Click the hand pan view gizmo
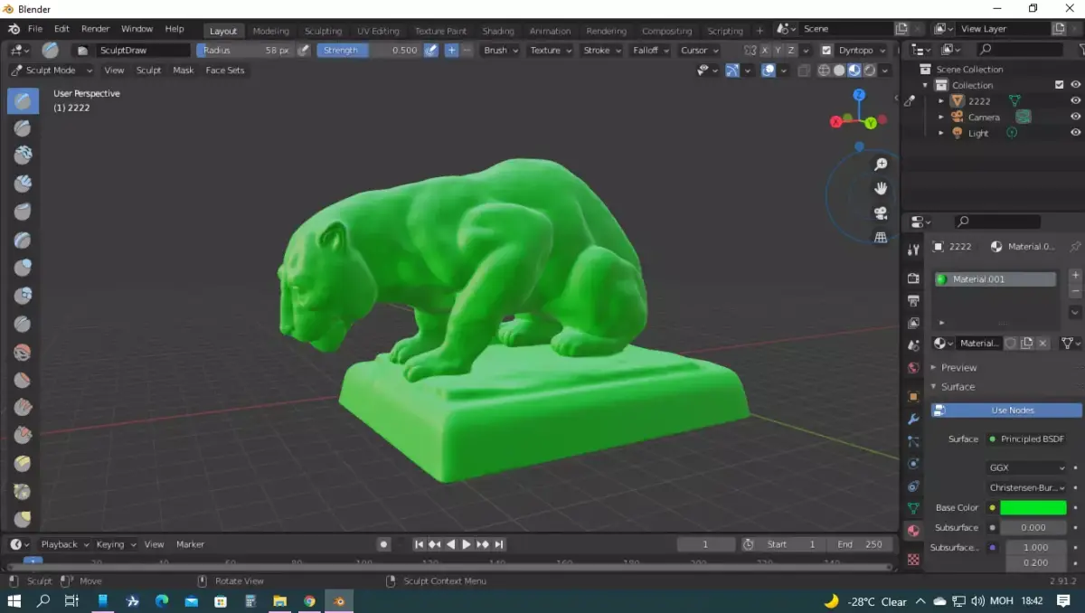The width and height of the screenshot is (1085, 613). click(x=881, y=189)
